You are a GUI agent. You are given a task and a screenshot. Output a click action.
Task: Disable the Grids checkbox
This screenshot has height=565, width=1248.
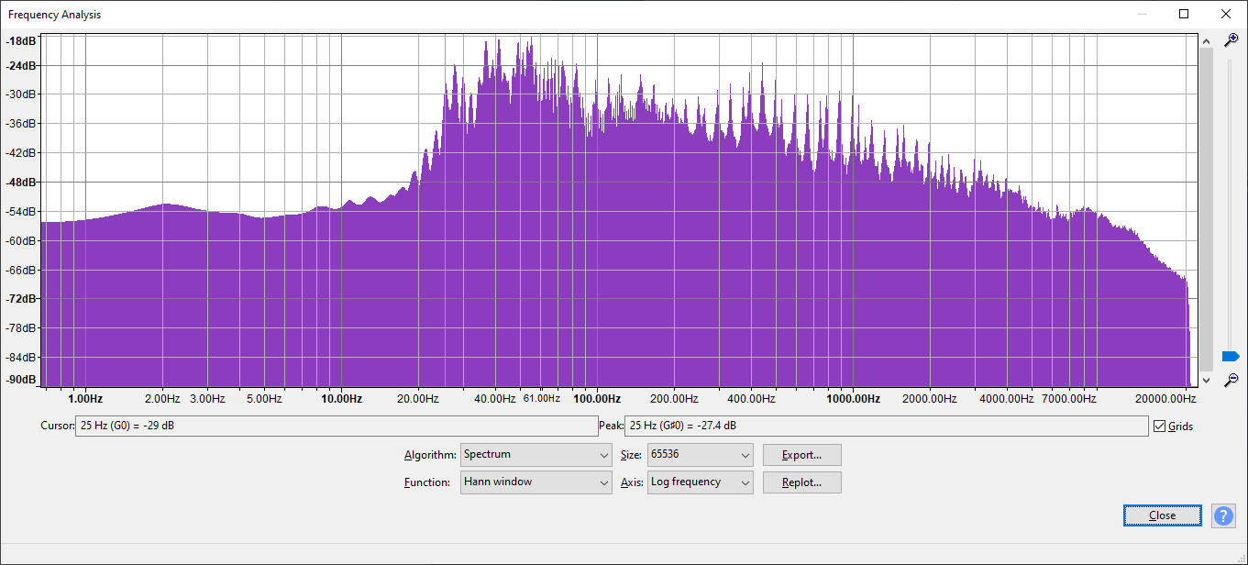tap(1160, 427)
